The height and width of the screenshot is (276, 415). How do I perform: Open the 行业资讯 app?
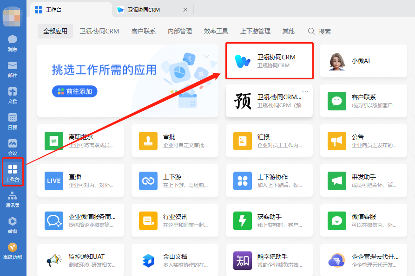(x=175, y=220)
